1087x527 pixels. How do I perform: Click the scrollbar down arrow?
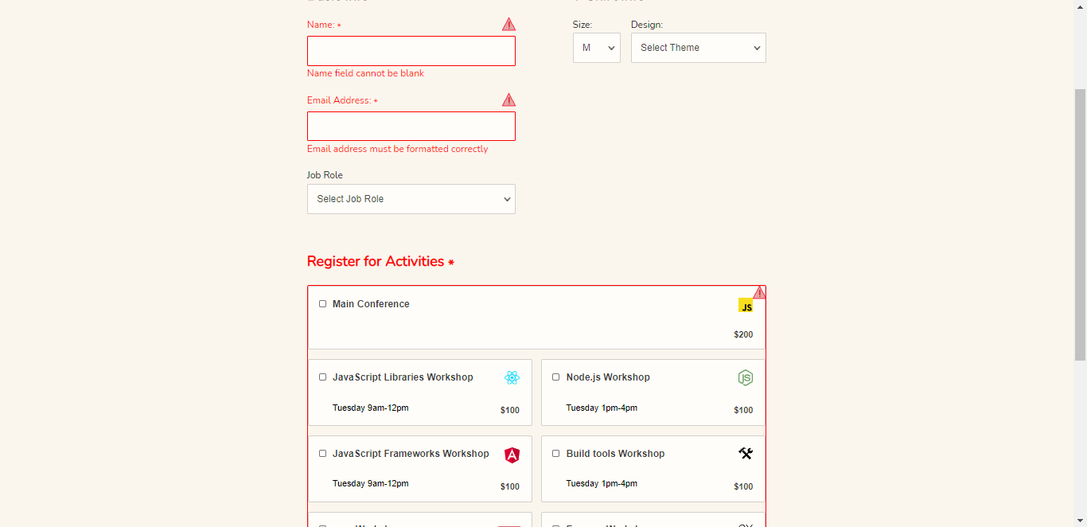pos(1081,519)
